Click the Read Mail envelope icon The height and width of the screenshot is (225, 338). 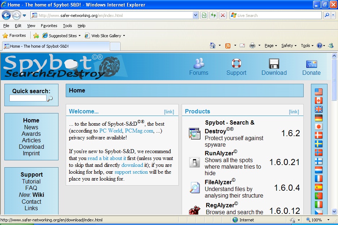click(242, 46)
